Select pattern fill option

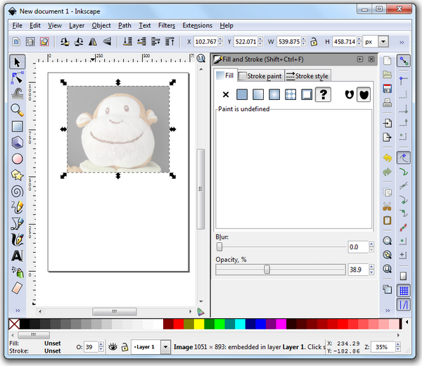point(290,94)
